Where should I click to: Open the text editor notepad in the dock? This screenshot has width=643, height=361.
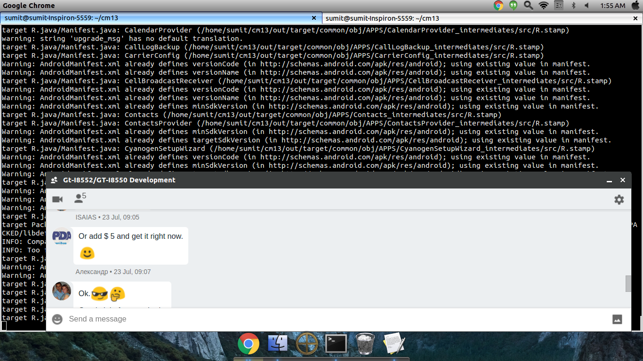(x=394, y=344)
